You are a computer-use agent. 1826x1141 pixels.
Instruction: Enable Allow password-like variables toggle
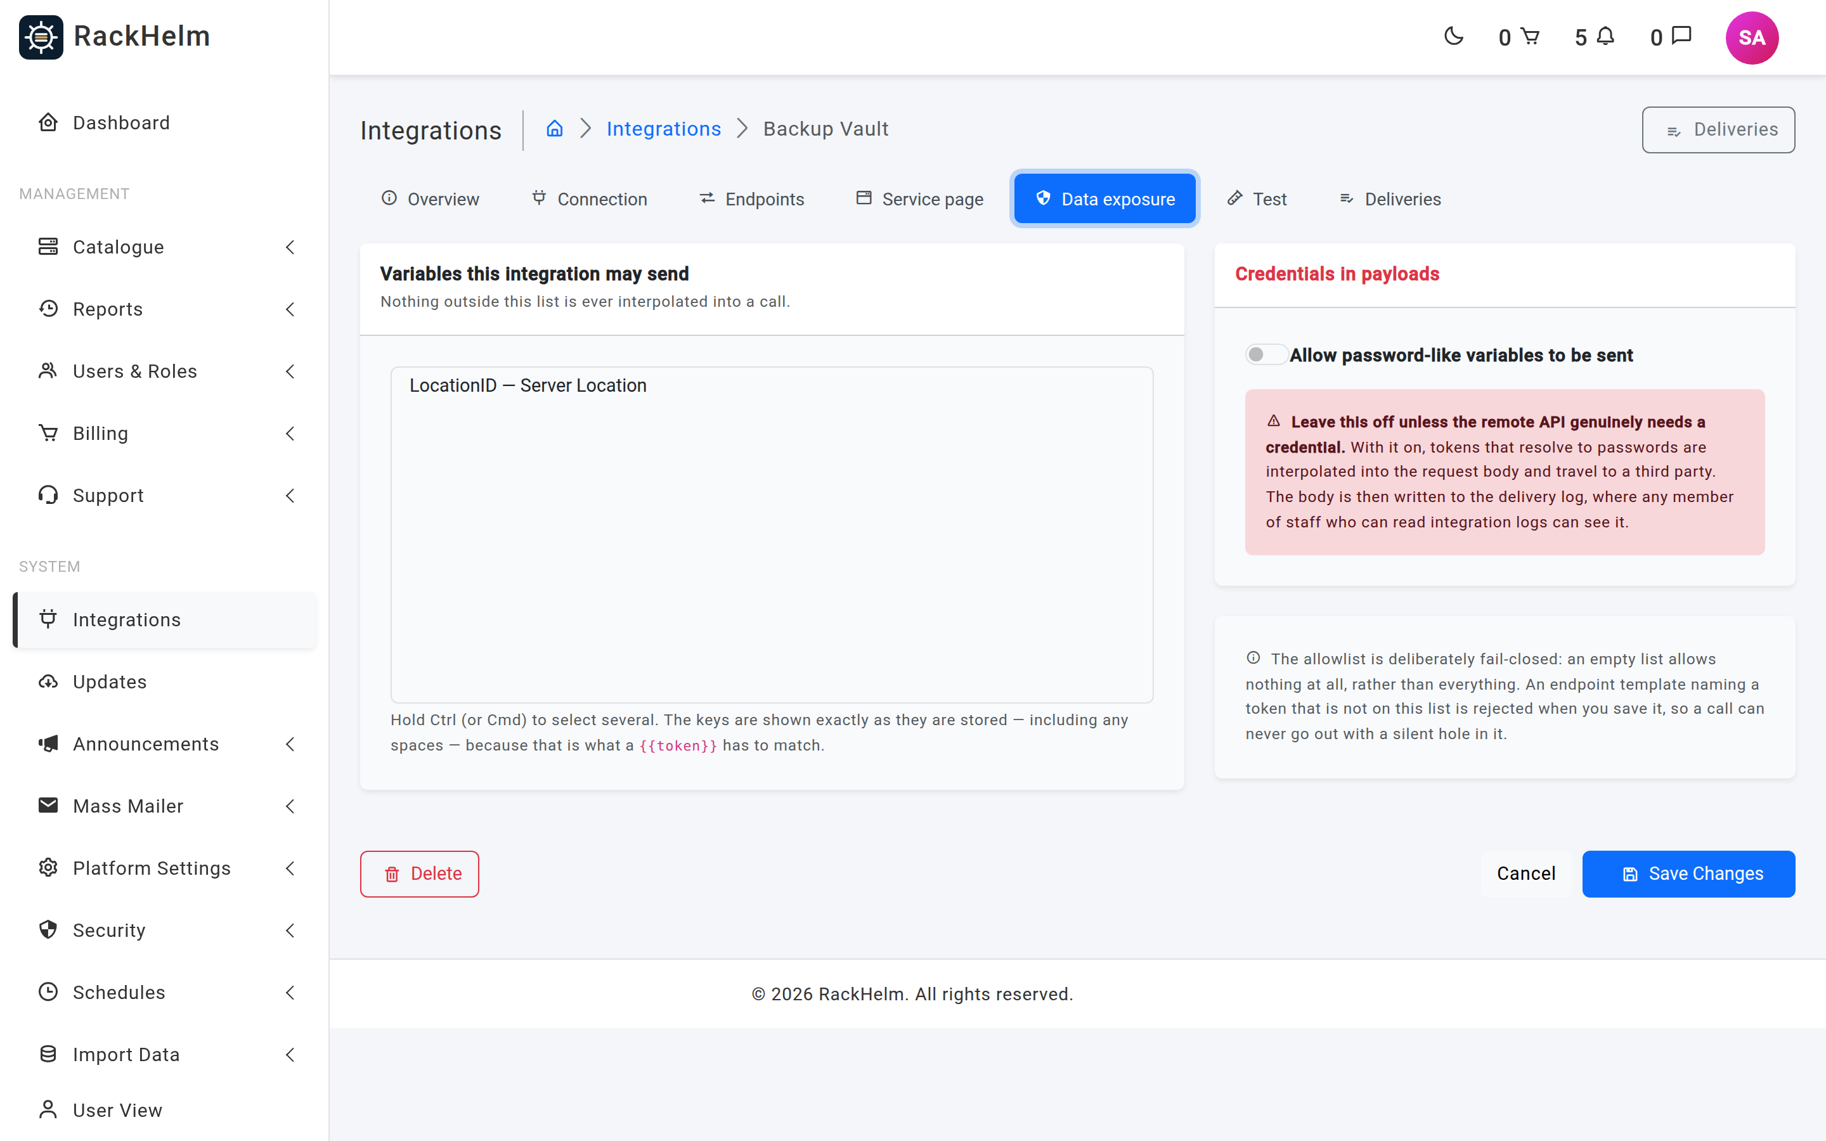click(1266, 355)
